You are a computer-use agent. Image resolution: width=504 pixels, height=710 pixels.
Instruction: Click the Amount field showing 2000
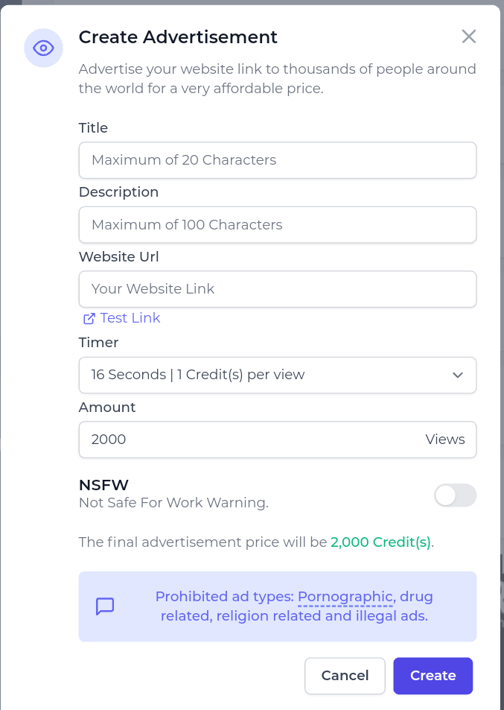click(246, 440)
